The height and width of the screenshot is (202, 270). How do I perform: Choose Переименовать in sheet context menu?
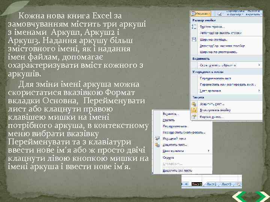(175, 126)
